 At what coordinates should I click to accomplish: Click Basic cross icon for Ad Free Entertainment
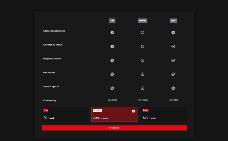173,33
